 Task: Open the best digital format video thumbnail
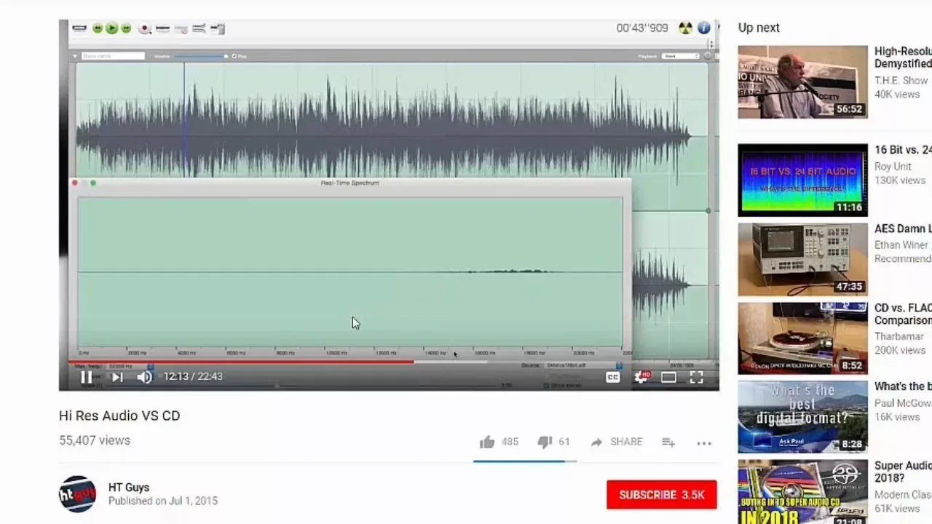coord(802,417)
